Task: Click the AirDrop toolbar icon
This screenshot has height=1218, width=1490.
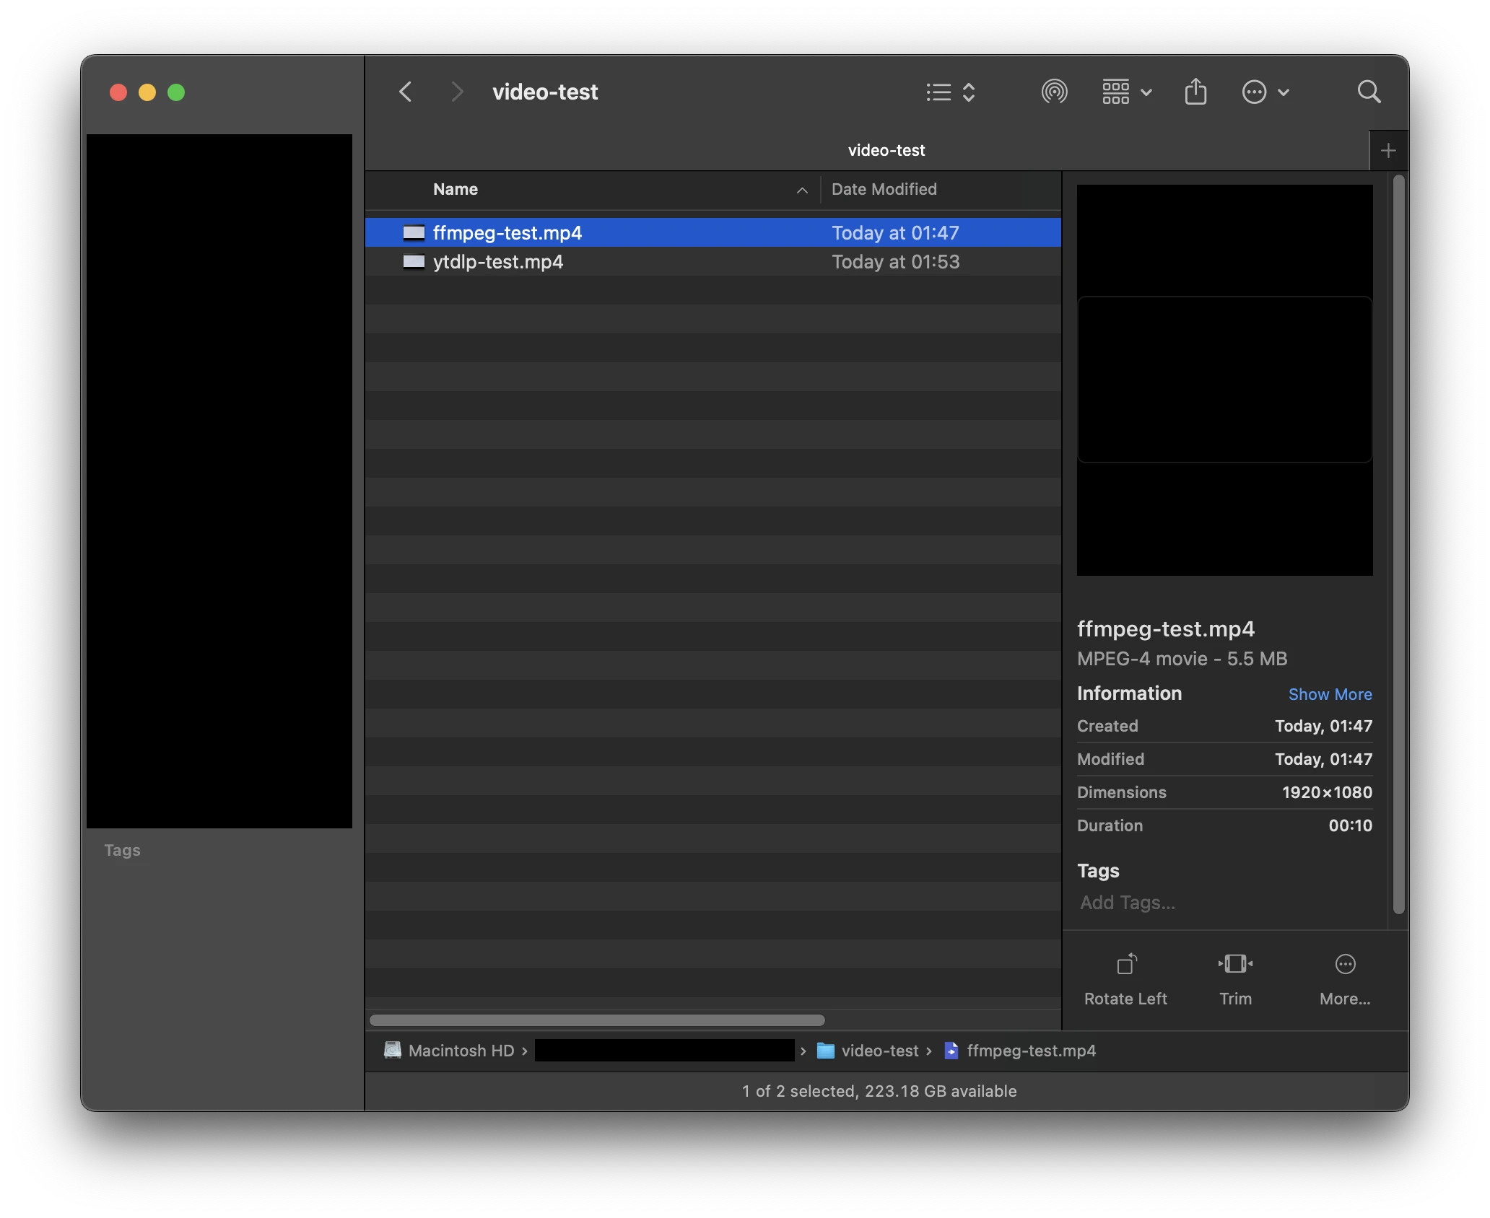Action: point(1054,92)
